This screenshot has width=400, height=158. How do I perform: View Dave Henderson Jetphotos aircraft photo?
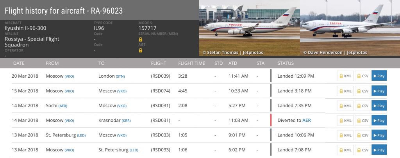pos(350,28)
